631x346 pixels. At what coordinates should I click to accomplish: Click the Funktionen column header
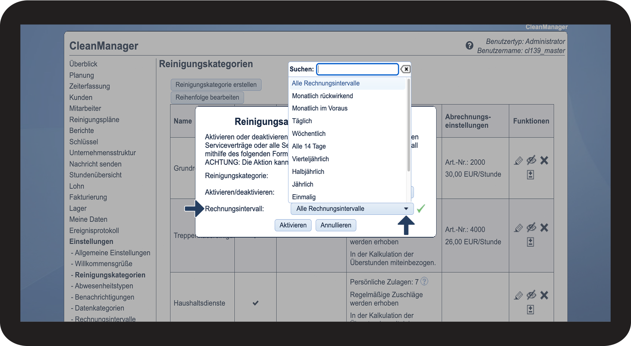(531, 121)
